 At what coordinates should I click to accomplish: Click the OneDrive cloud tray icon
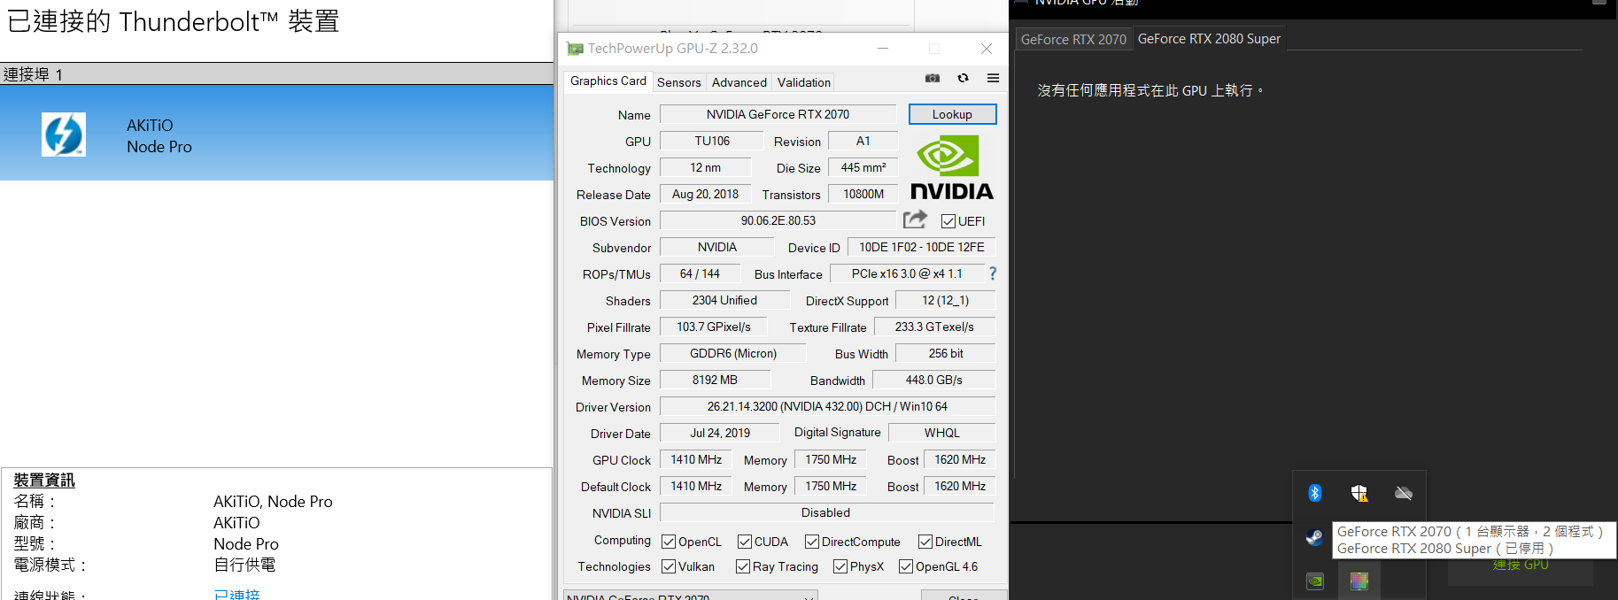(x=1404, y=493)
